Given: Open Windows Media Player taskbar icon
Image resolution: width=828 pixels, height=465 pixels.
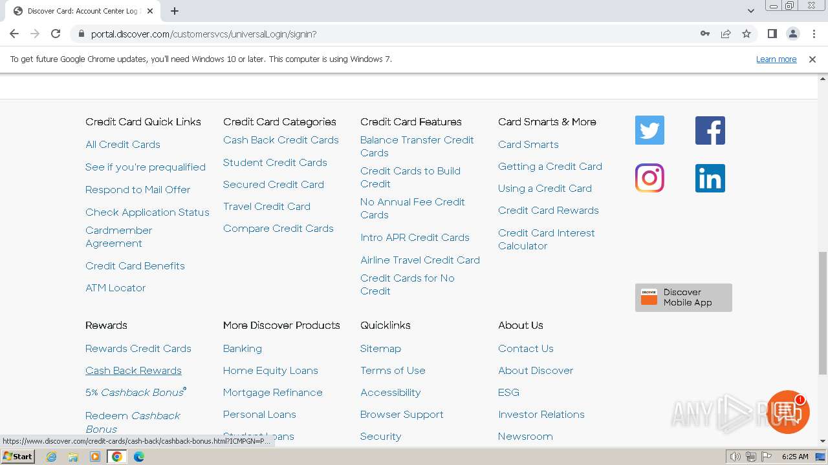Looking at the screenshot, I should (x=95, y=457).
